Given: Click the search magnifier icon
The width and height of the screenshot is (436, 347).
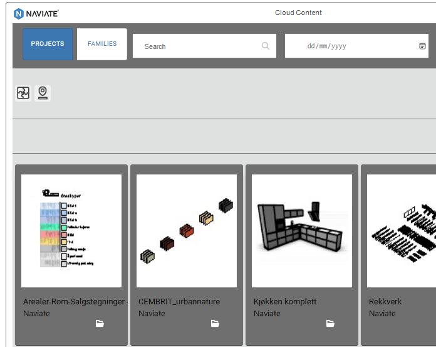Looking at the screenshot, I should coord(266,46).
